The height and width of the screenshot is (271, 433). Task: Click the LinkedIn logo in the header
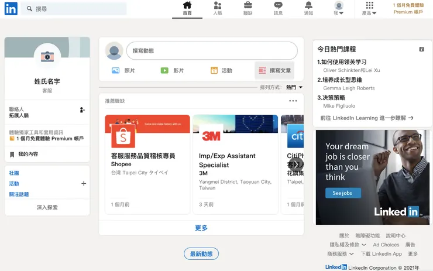[11, 9]
